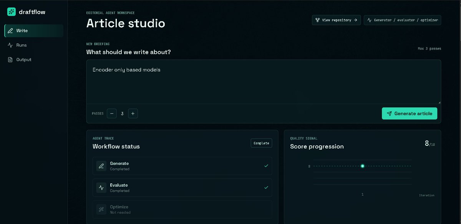
Task: Click paper plane icon in Generate article
Action: pos(389,114)
